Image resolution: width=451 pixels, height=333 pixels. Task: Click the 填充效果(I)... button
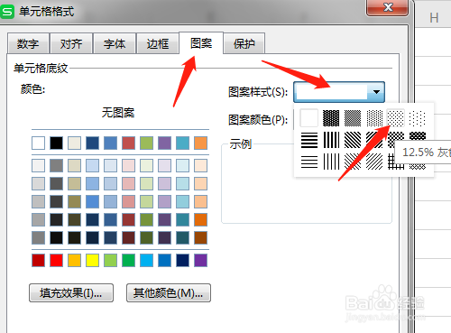(71, 292)
